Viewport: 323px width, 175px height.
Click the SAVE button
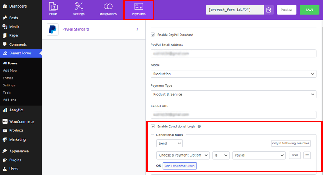coord(310,10)
